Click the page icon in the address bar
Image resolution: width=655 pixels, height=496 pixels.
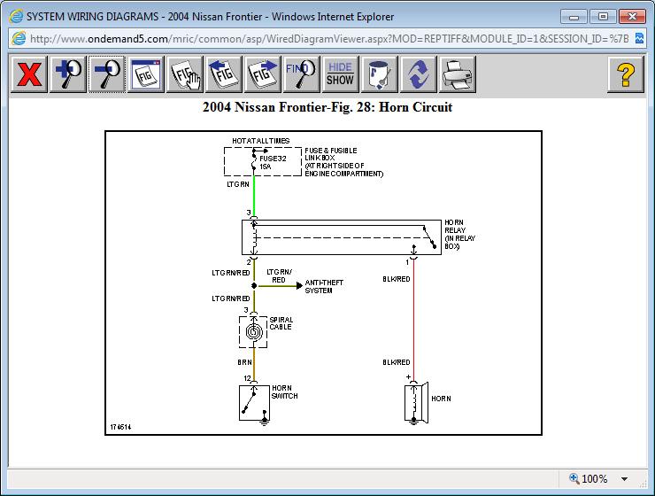[19, 39]
